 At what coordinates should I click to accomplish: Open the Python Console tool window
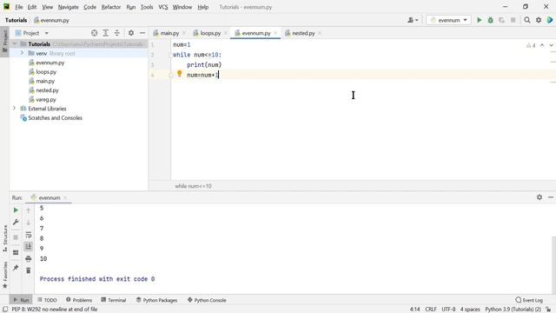click(207, 300)
